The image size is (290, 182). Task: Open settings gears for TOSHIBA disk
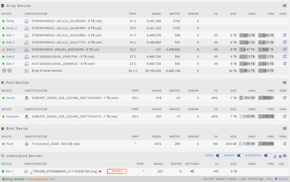[192, 171]
